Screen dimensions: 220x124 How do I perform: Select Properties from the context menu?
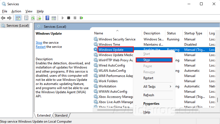tap(151, 104)
